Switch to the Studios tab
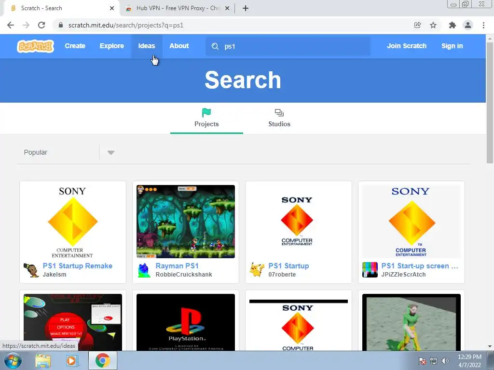The image size is (494, 370). [279, 119]
